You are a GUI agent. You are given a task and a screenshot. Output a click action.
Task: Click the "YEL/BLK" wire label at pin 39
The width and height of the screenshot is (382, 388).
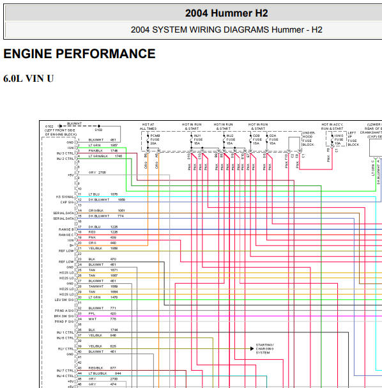click(x=95, y=346)
